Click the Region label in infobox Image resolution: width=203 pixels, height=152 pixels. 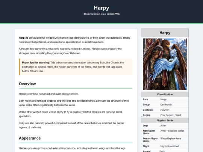147,115
